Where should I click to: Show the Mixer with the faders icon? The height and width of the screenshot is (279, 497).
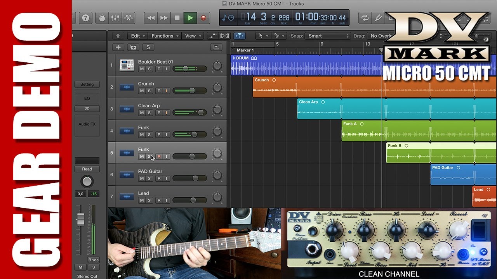click(115, 18)
